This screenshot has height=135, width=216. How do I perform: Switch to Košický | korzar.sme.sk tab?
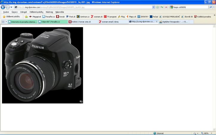coord(83,22)
